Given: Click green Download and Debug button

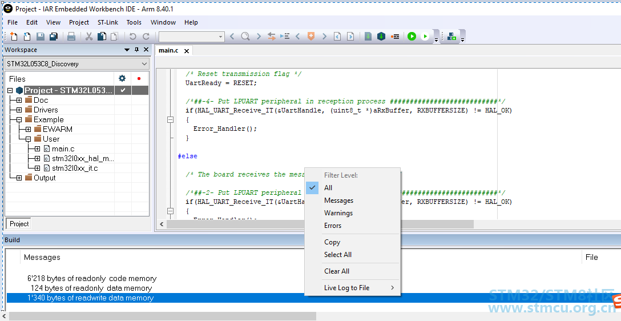Looking at the screenshot, I should tap(412, 37).
